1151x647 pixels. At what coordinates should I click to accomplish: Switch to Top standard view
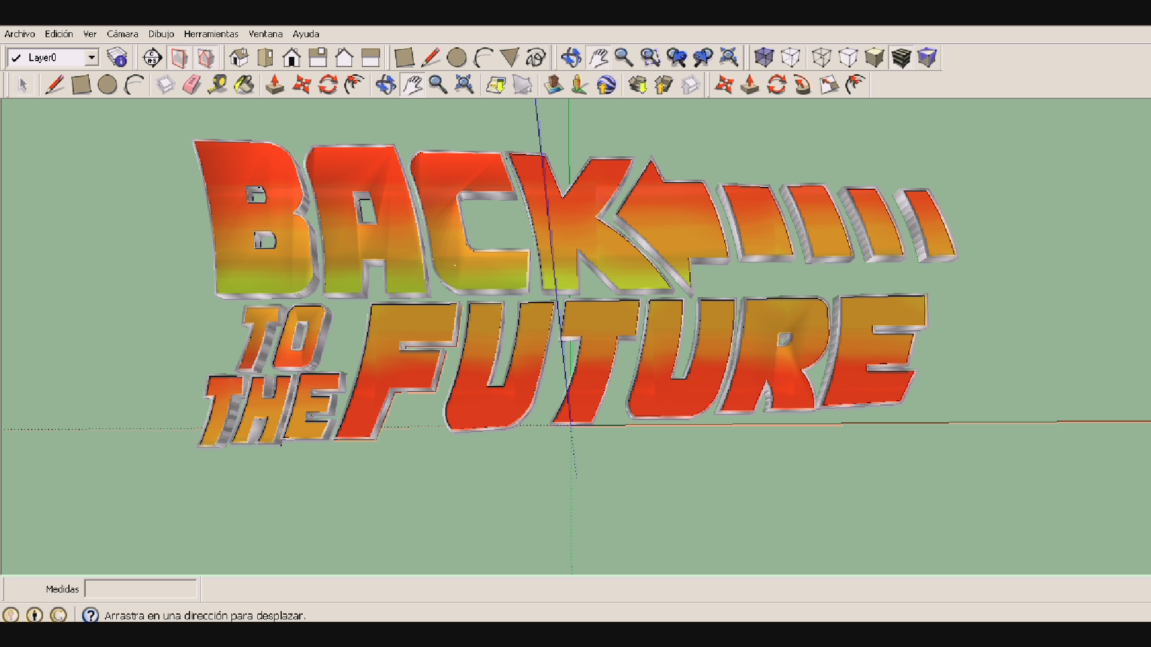(265, 58)
